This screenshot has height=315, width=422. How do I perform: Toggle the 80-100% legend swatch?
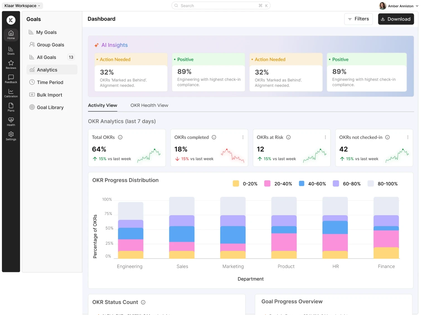371,183
